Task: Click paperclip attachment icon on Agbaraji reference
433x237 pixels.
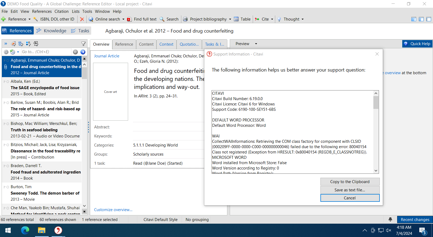Action: pyautogui.click(x=6, y=67)
